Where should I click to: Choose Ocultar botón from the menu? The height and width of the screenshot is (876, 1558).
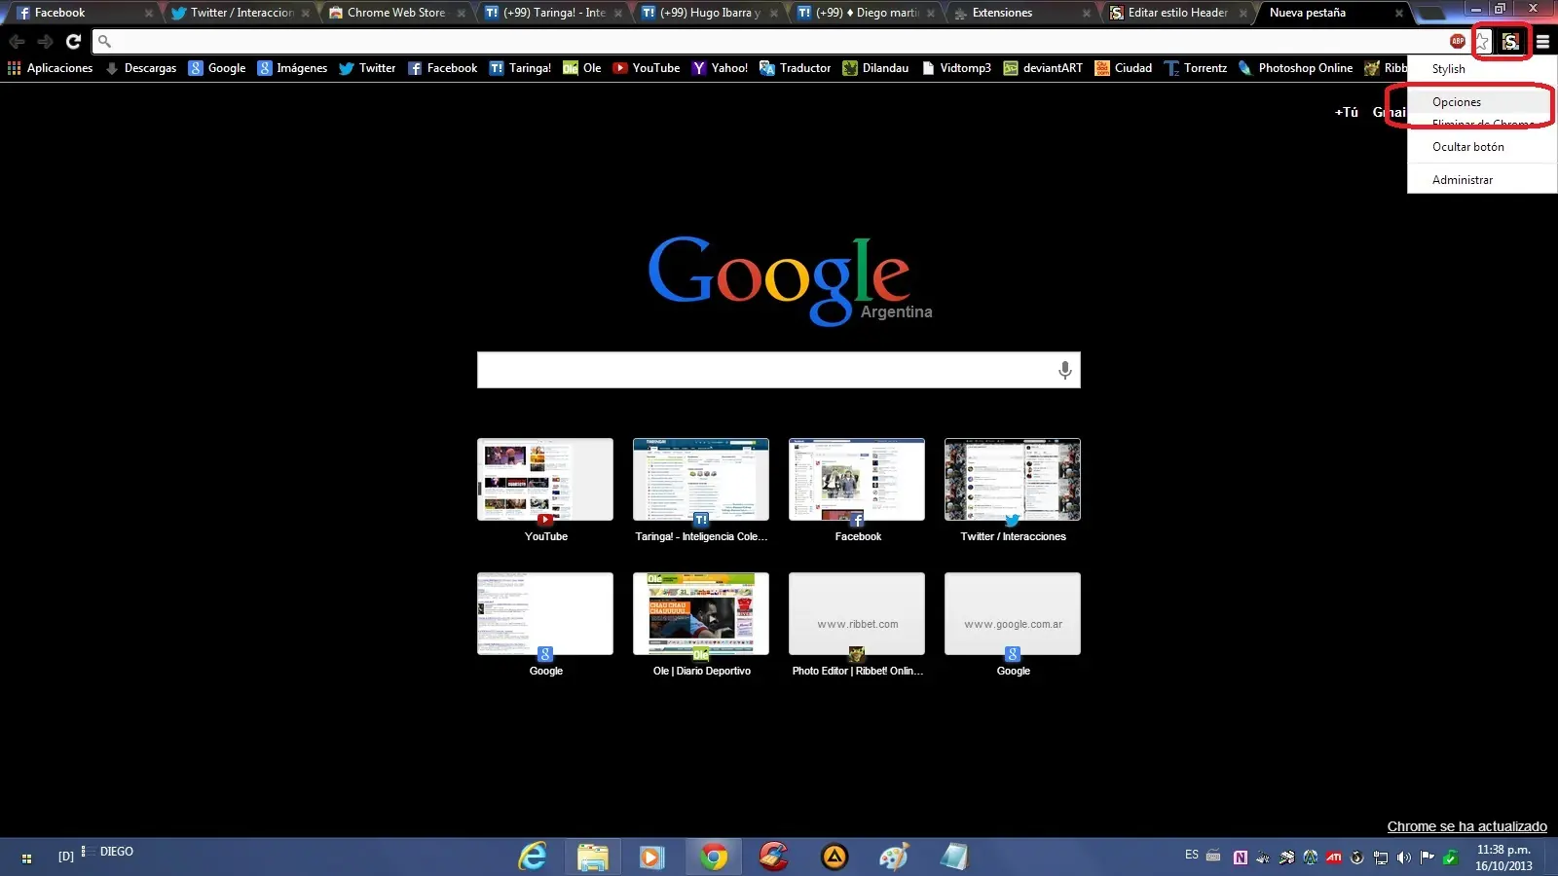(1467, 146)
